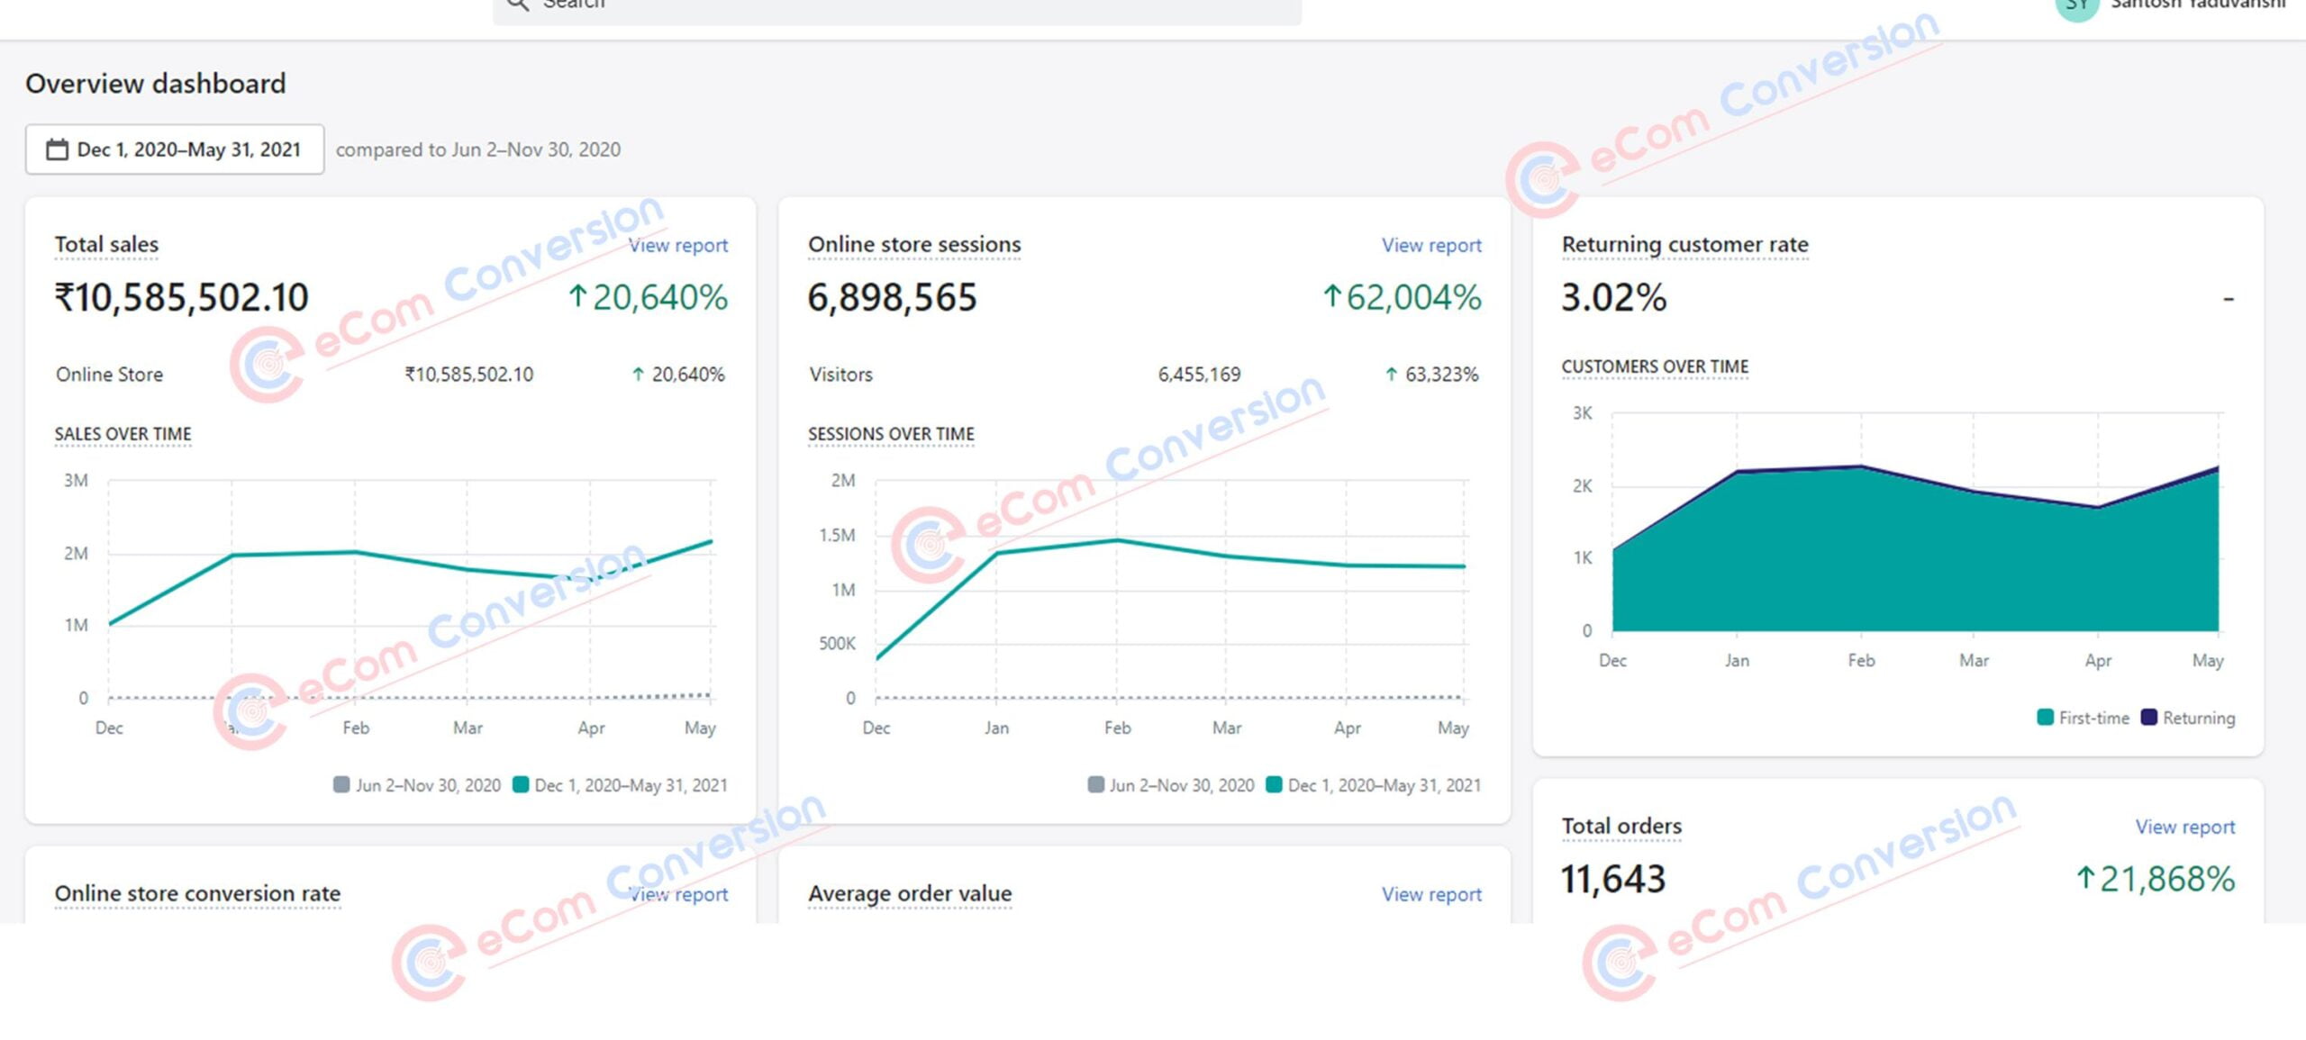Click the SALES OVER TIME label
Image resolution: width=2306 pixels, height=1040 pixels.
[123, 434]
